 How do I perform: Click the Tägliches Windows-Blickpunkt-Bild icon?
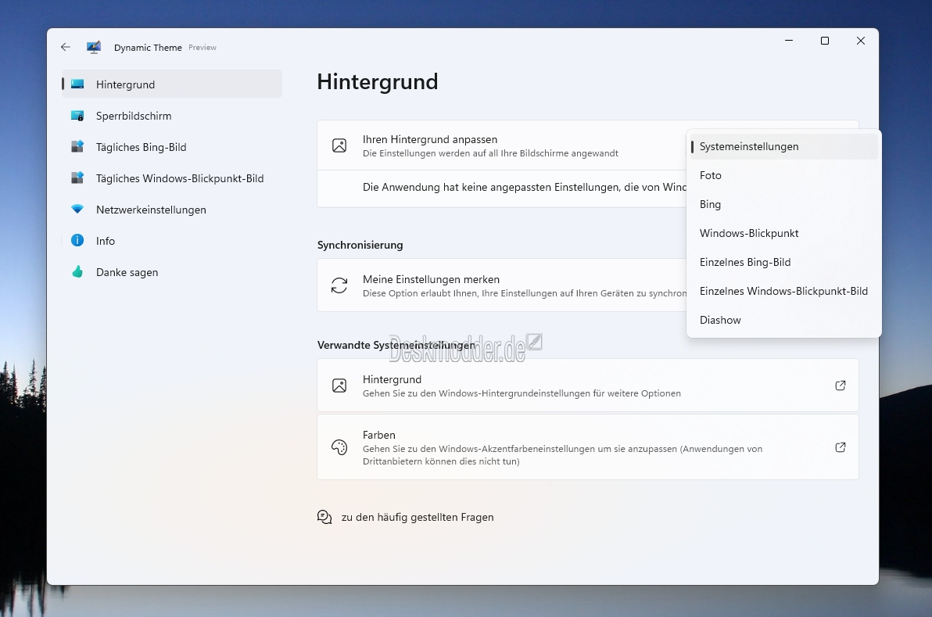77,178
